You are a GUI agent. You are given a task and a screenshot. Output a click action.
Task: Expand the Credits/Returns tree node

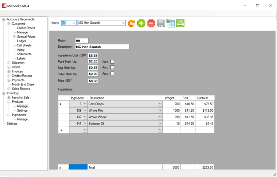pos(9,76)
